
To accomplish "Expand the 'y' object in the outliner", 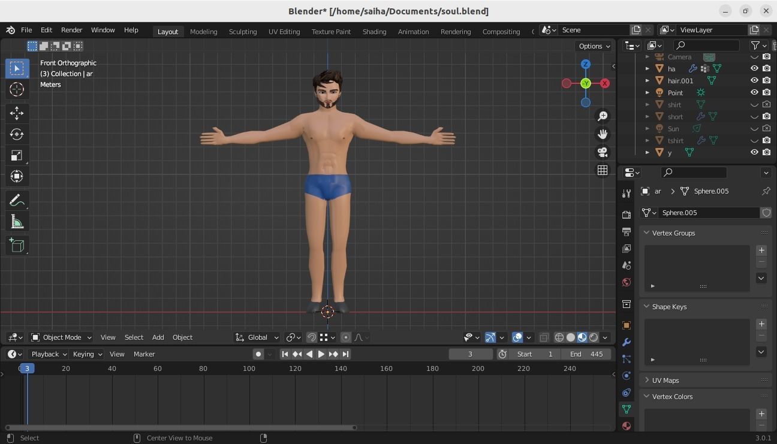I will (x=647, y=152).
